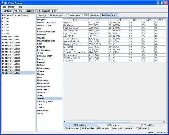Image resolution: width=169 pixels, height=135 pixels.
Task: Click the right arrow of horizontal scrollbar
Action: coord(165,121)
